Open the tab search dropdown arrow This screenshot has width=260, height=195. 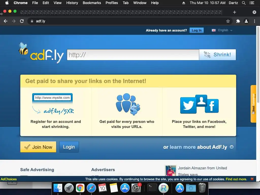pos(254,12)
